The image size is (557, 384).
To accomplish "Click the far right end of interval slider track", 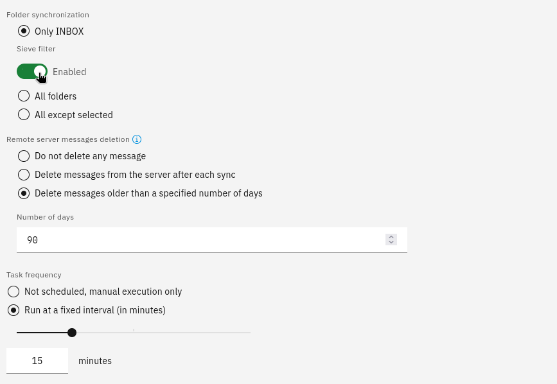I will pyautogui.click(x=250, y=333).
